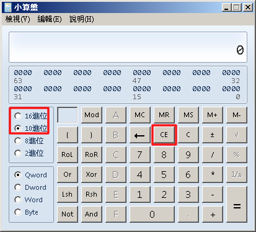
Task: Click the C clear button beside CE
Action: [x=188, y=135]
